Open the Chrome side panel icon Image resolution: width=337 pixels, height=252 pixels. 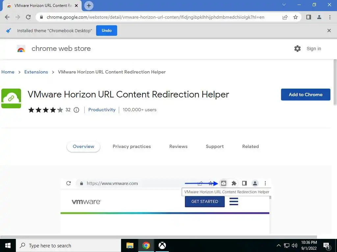(x=309, y=17)
